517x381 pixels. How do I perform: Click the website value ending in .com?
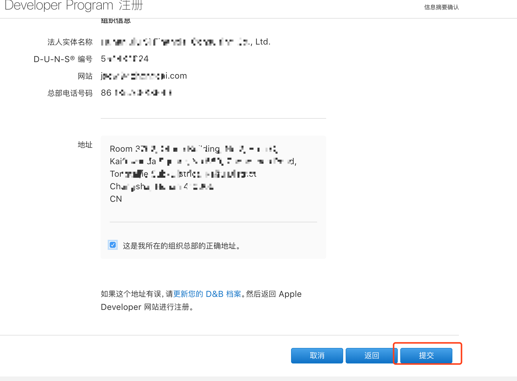[x=144, y=76]
